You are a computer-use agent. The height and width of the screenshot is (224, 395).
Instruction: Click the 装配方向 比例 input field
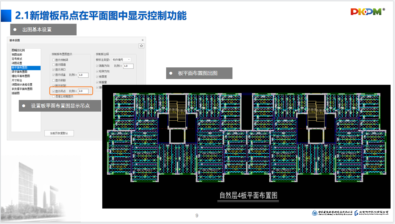coord(128,66)
